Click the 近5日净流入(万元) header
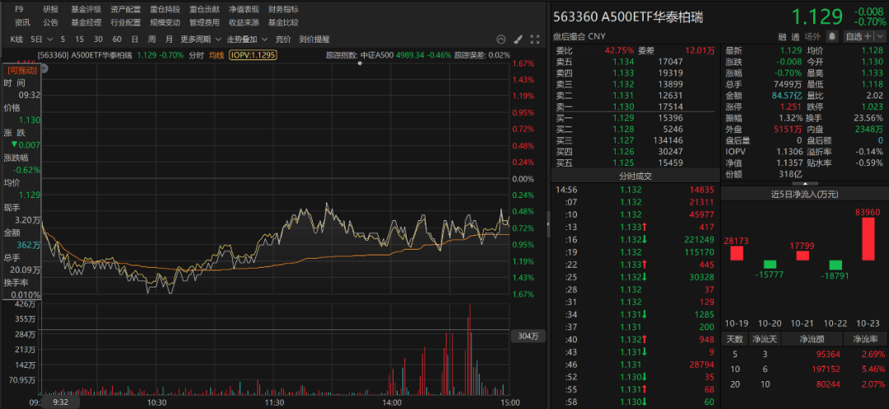 pos(804,194)
